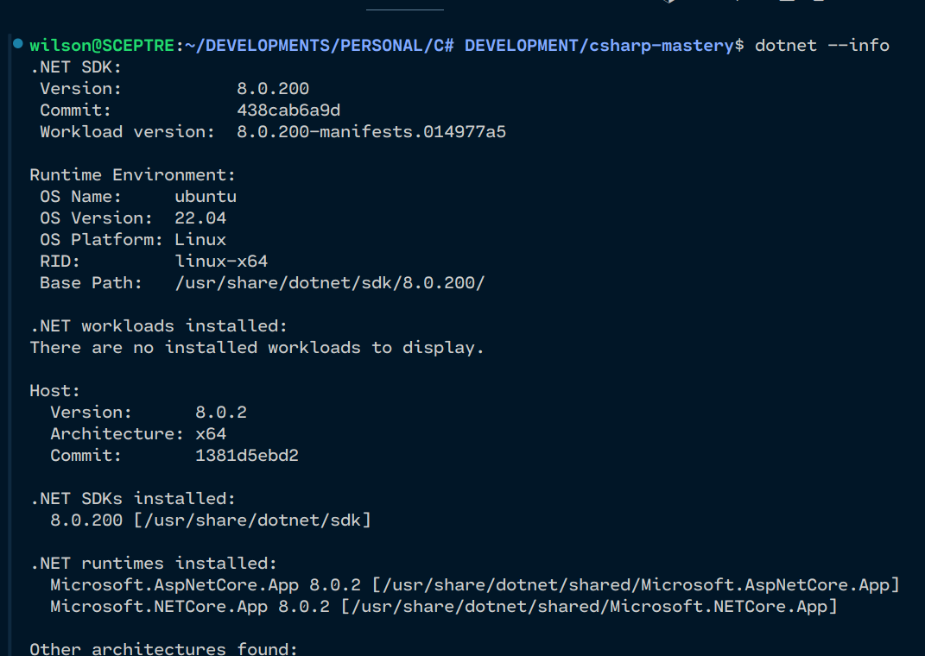Click workload version '8.0.200-manifests.014977a5'
Viewport: 925px width, 656px height.
371,131
